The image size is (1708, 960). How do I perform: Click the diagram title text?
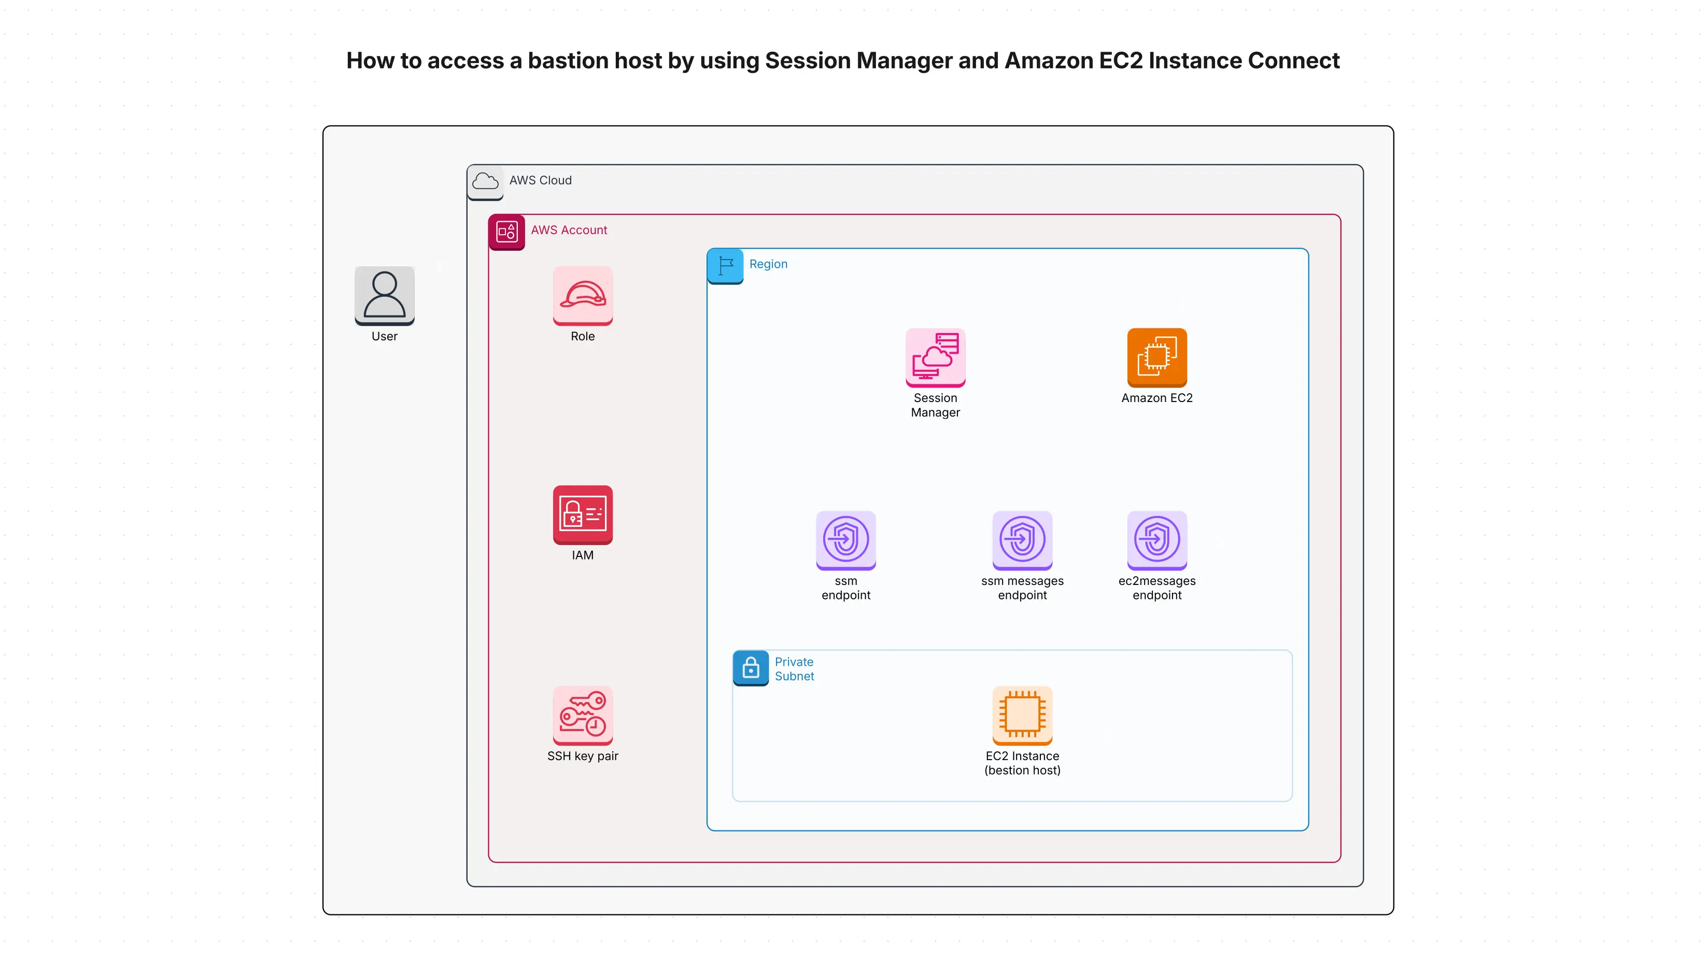pyautogui.click(x=854, y=60)
